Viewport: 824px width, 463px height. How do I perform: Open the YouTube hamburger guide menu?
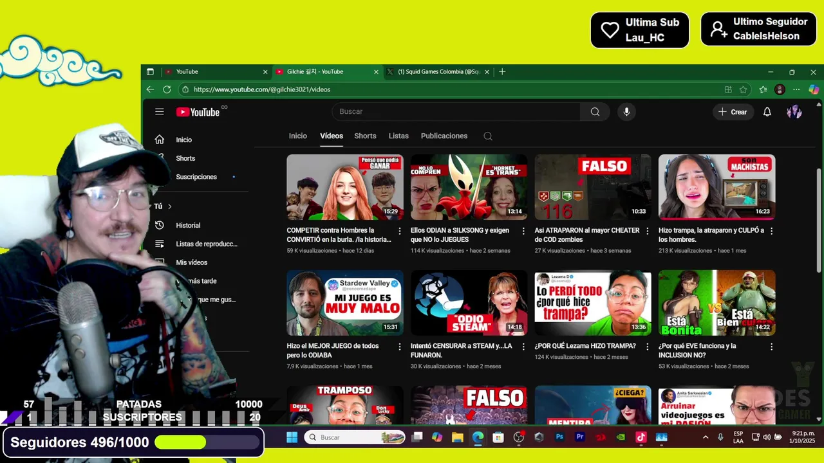[160, 111]
